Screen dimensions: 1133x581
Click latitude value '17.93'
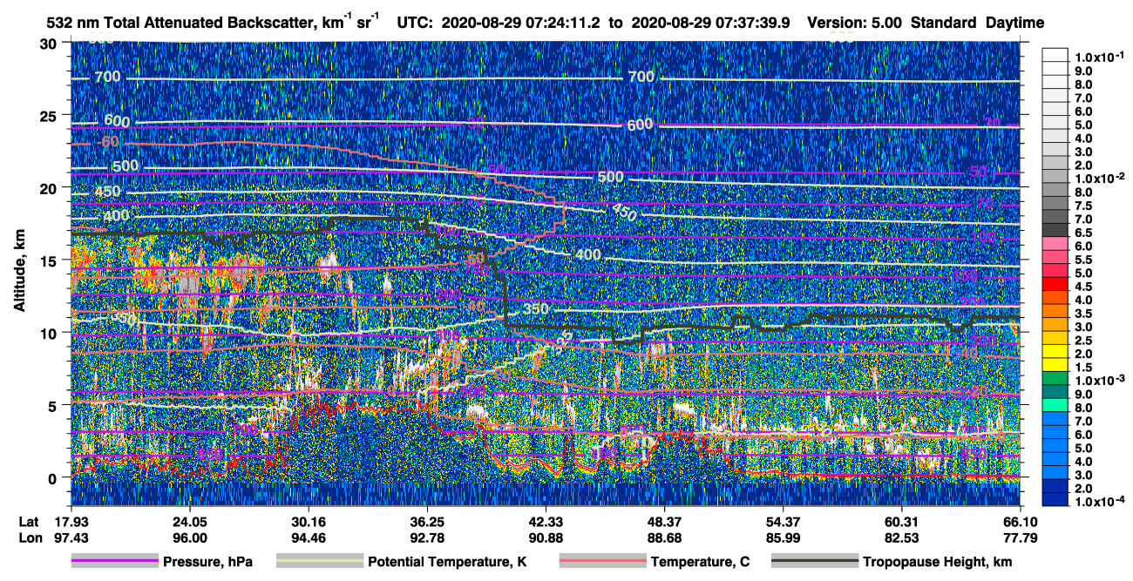click(x=71, y=521)
